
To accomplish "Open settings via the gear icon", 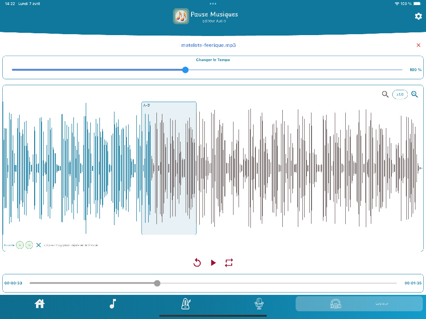I will coord(418,16).
